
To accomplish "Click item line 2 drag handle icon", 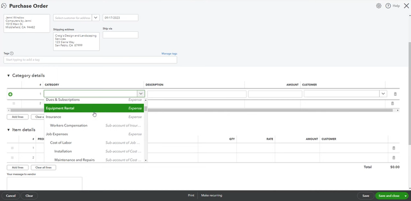I will [12, 158].
